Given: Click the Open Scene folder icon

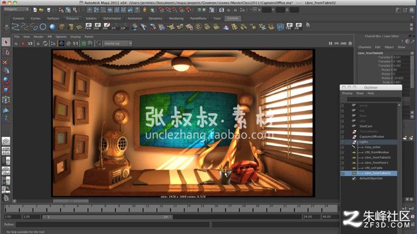Looking at the screenshot, I should point(42,10).
